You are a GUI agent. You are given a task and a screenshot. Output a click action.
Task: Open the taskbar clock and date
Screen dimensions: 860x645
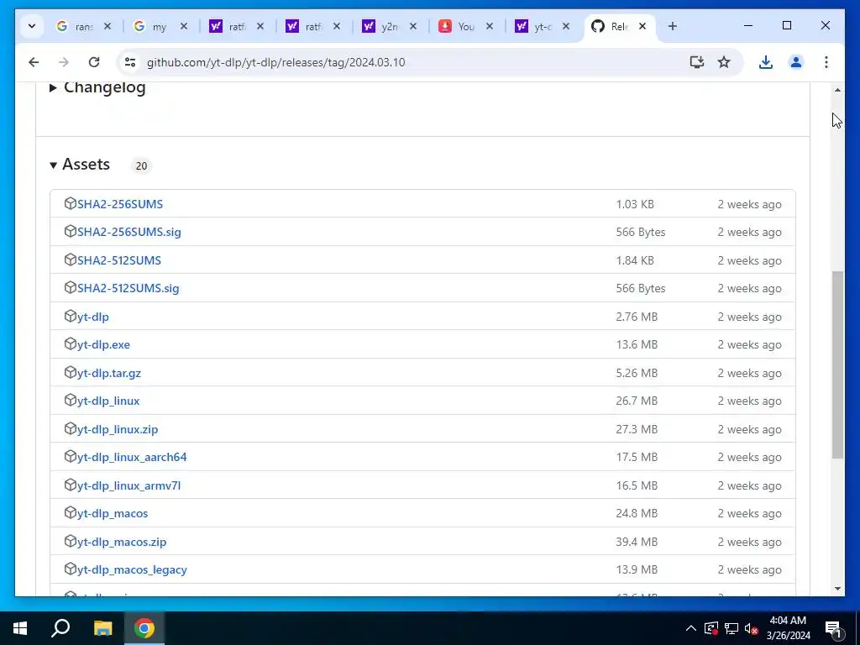(x=788, y=628)
